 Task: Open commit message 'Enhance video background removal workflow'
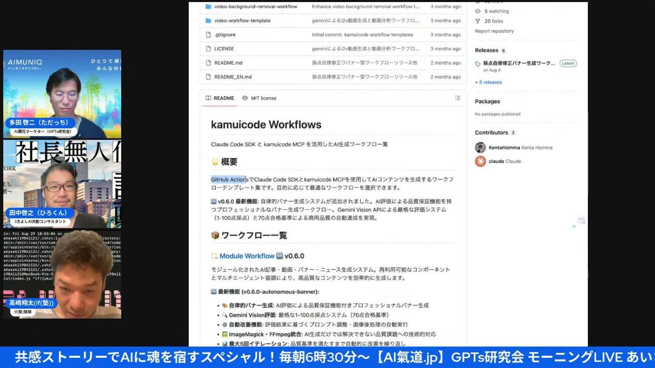click(x=365, y=7)
